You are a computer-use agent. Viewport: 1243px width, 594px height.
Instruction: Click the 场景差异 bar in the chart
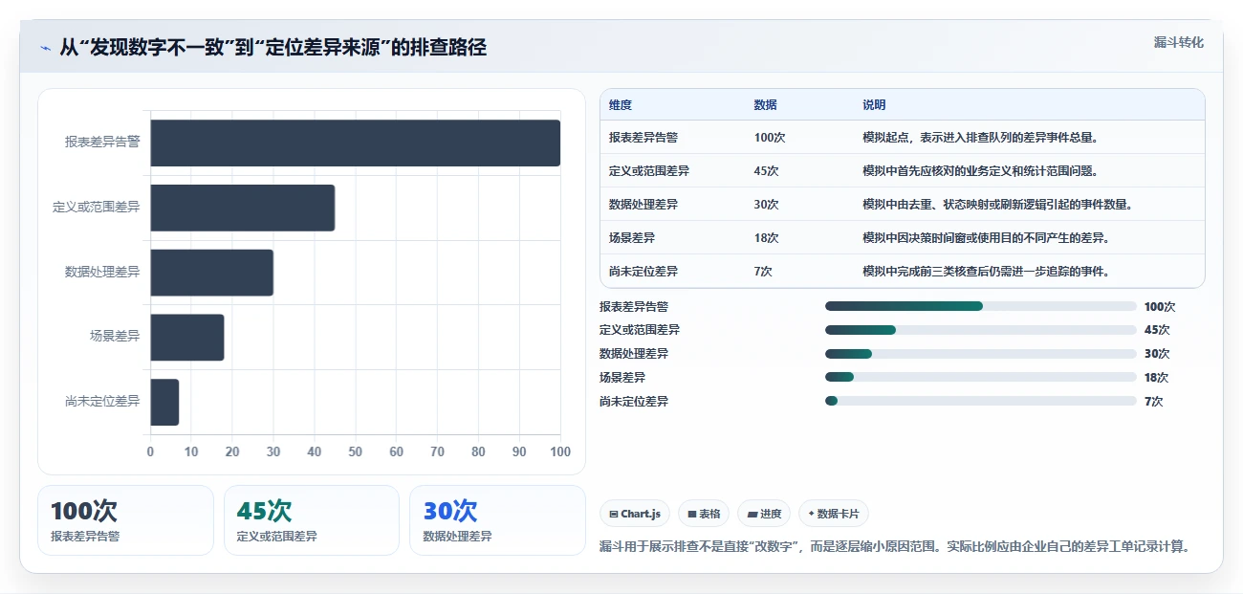click(x=186, y=338)
